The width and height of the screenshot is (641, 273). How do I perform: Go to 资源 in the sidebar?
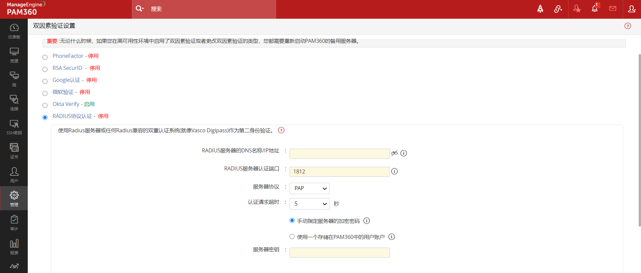tap(14, 55)
